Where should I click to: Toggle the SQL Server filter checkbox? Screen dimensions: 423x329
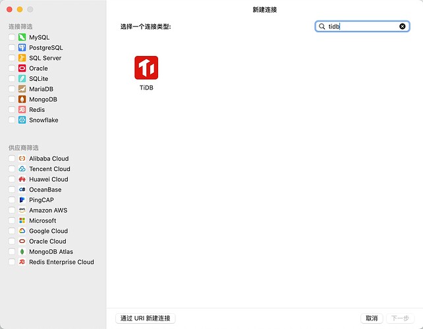[12, 58]
